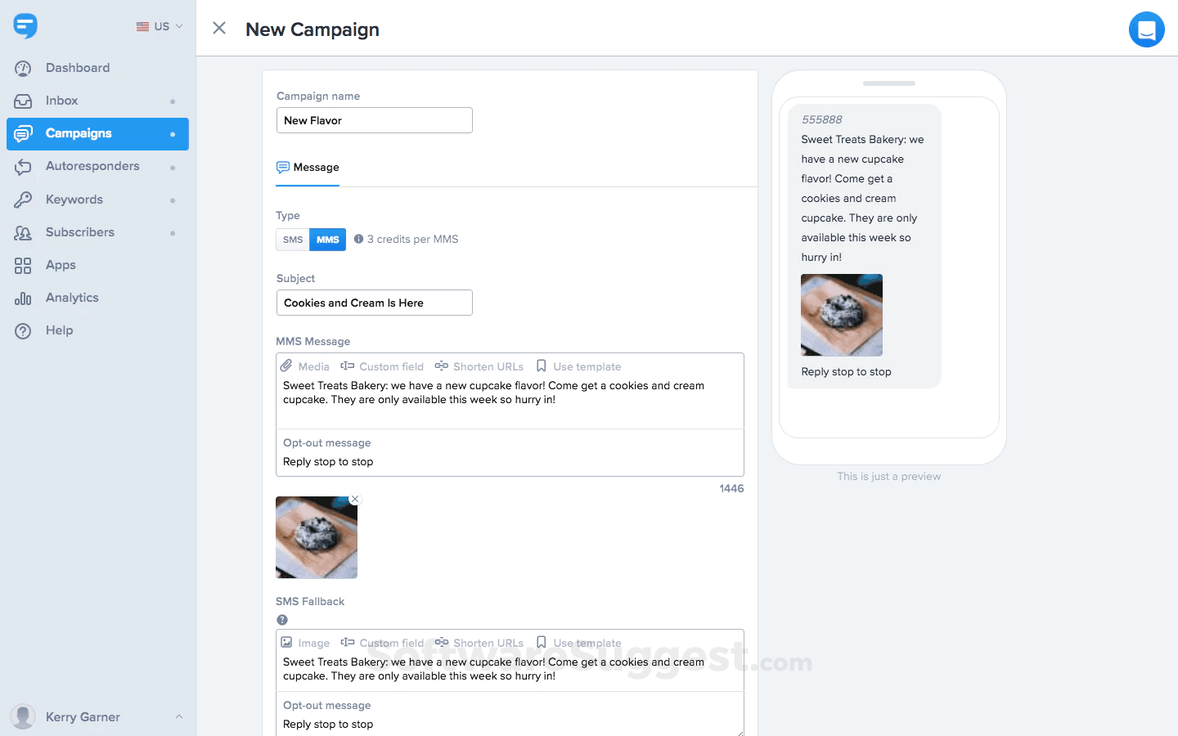Open the chat support bubble icon
Screen dimensions: 1178x736
[x=1146, y=29]
